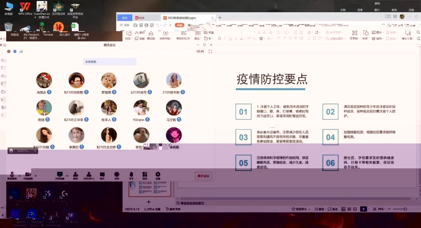Viewport: 421px width, 228px height.
Task: Open the 文本框 text box dropdown
Action: 354,35
